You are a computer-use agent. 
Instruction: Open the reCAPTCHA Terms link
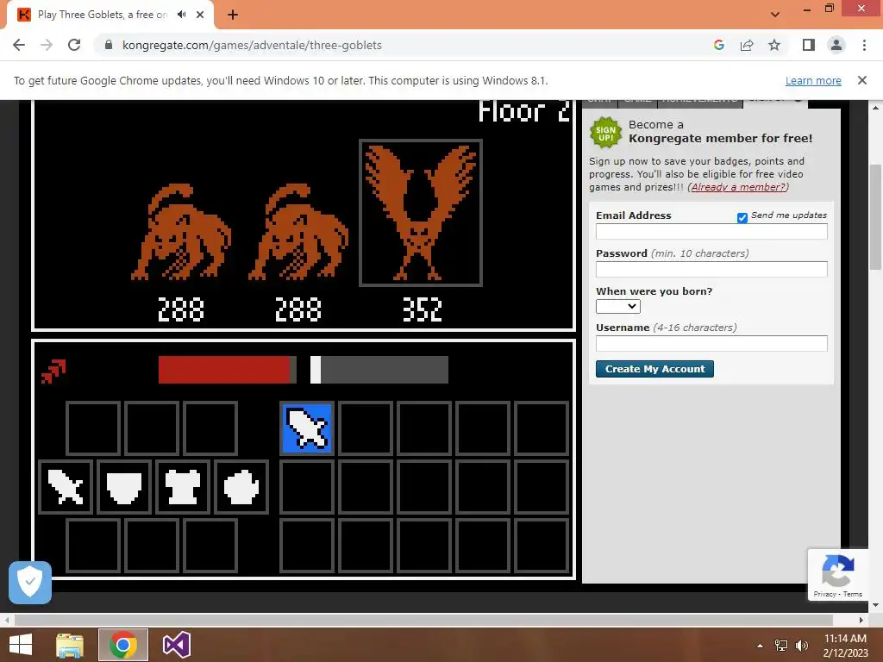(x=853, y=594)
